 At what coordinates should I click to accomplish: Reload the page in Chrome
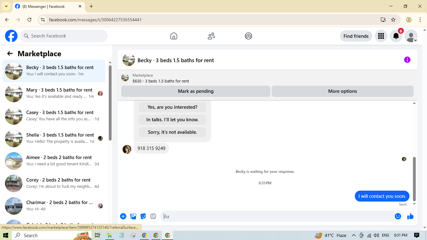(29, 20)
